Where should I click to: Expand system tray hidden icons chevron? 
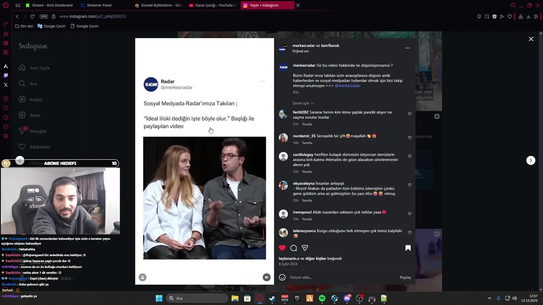tap(489, 298)
